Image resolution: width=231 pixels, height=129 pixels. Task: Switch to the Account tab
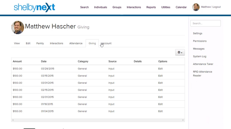106,43
